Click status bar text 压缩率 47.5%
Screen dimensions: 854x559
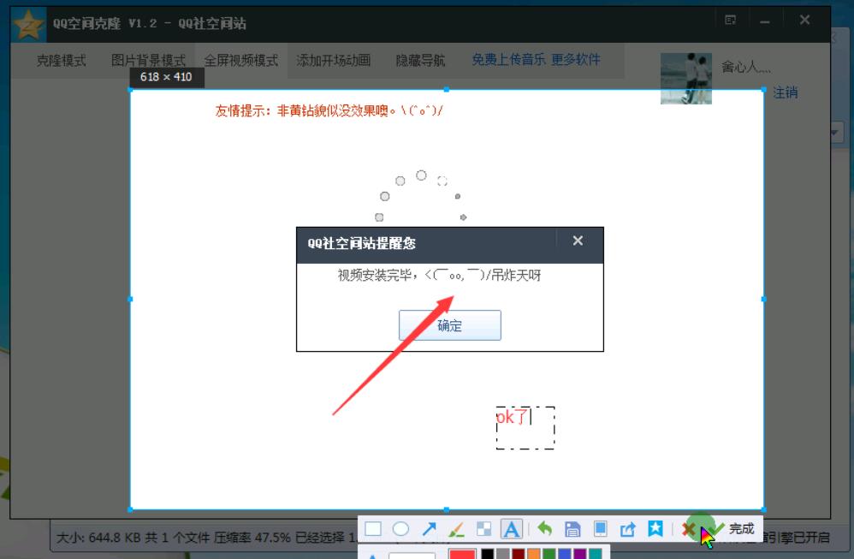click(252, 538)
